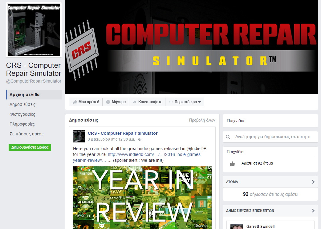Expand the ΑΤΟΜΑ section chevron
Screen dimensions: 321x229
[x=313, y=182]
